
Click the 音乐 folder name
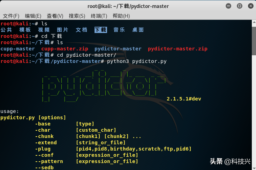click(119, 30)
